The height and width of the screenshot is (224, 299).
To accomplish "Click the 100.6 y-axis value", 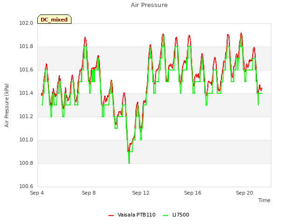I will tap(26, 186).
